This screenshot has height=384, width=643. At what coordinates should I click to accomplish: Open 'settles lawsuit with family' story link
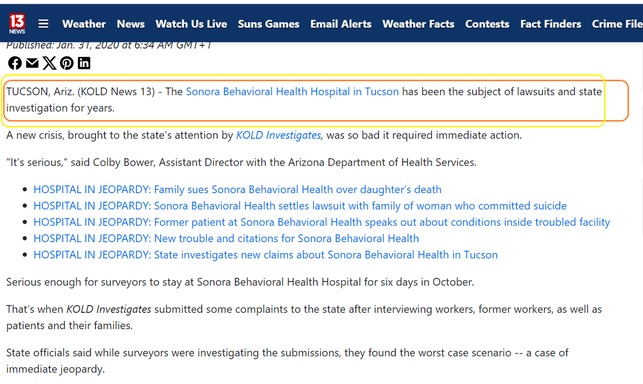pos(300,206)
